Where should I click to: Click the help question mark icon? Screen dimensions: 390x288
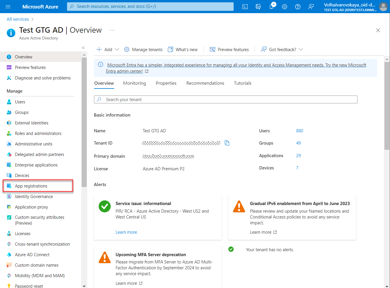298,7
